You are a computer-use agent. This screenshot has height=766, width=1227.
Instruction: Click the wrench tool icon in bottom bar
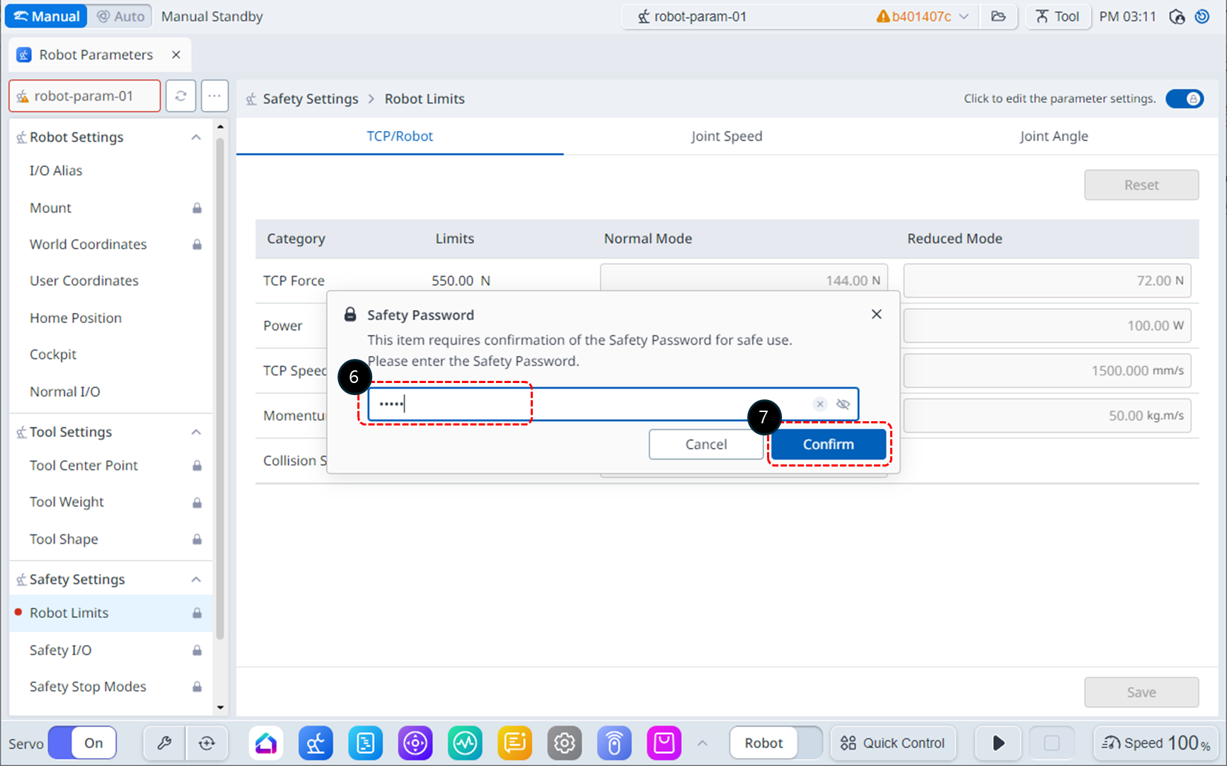(x=164, y=743)
